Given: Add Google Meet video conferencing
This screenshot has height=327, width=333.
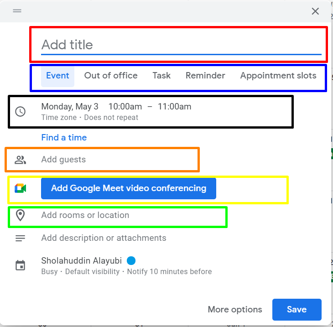Looking at the screenshot, I should point(129,188).
